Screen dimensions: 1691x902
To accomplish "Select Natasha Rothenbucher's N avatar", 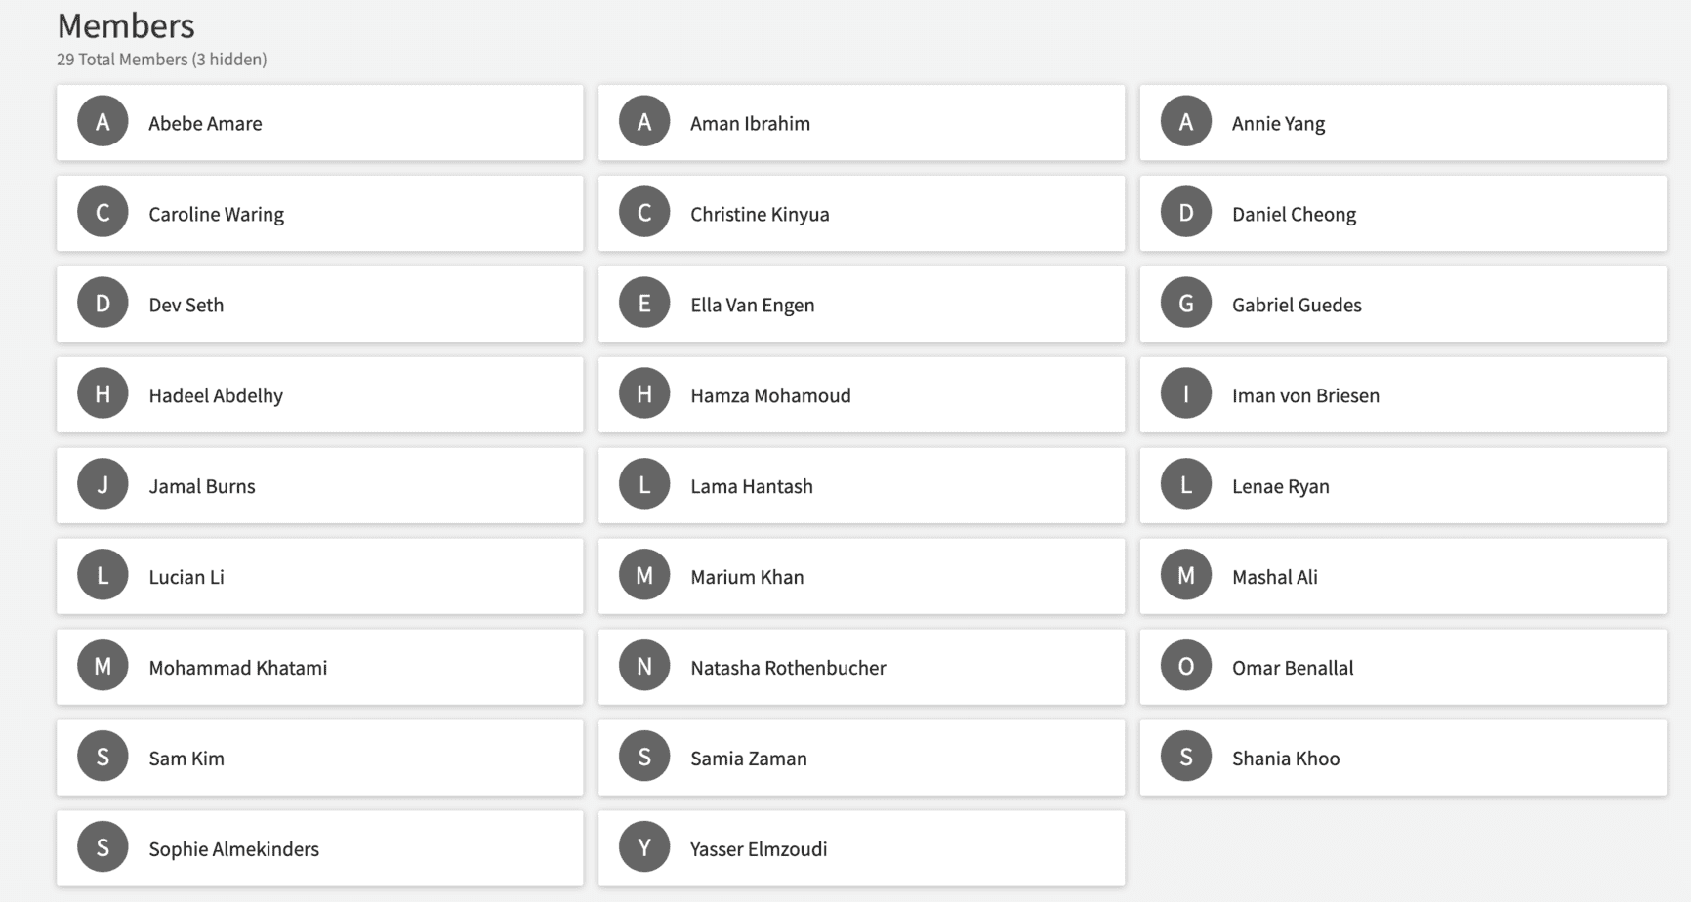I will click(x=644, y=667).
